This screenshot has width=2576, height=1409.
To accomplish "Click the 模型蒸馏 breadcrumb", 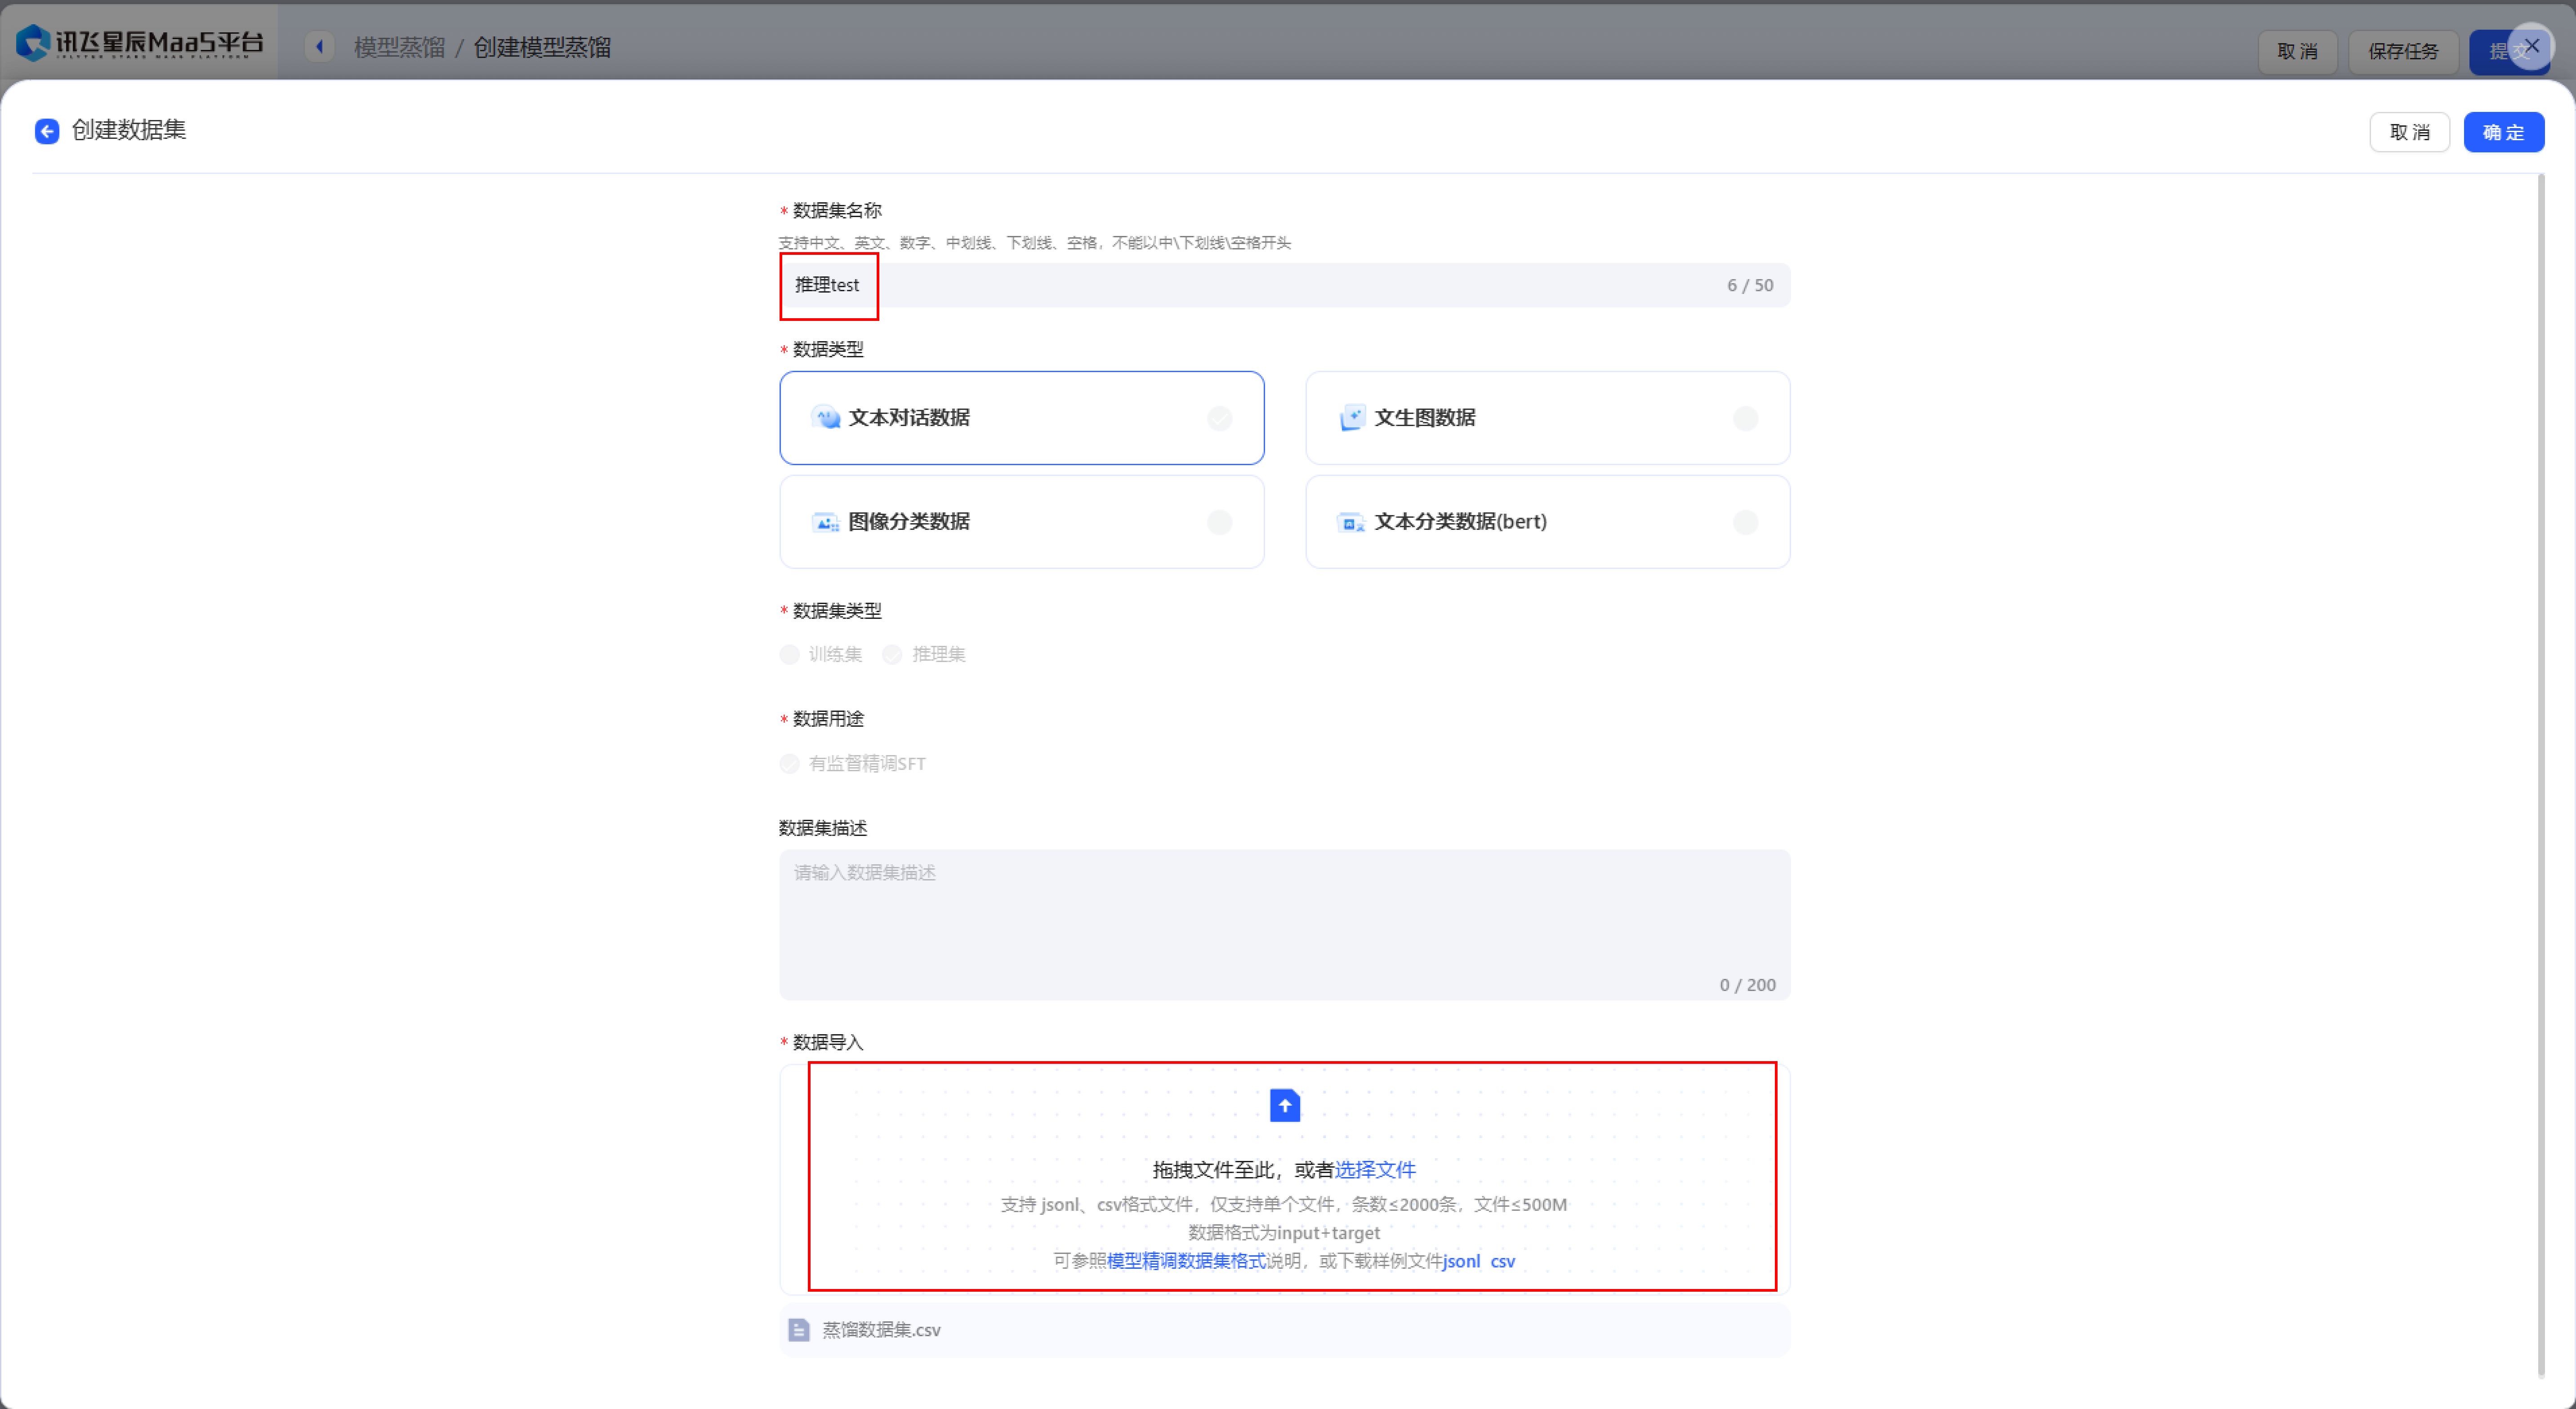I will click(x=399, y=47).
